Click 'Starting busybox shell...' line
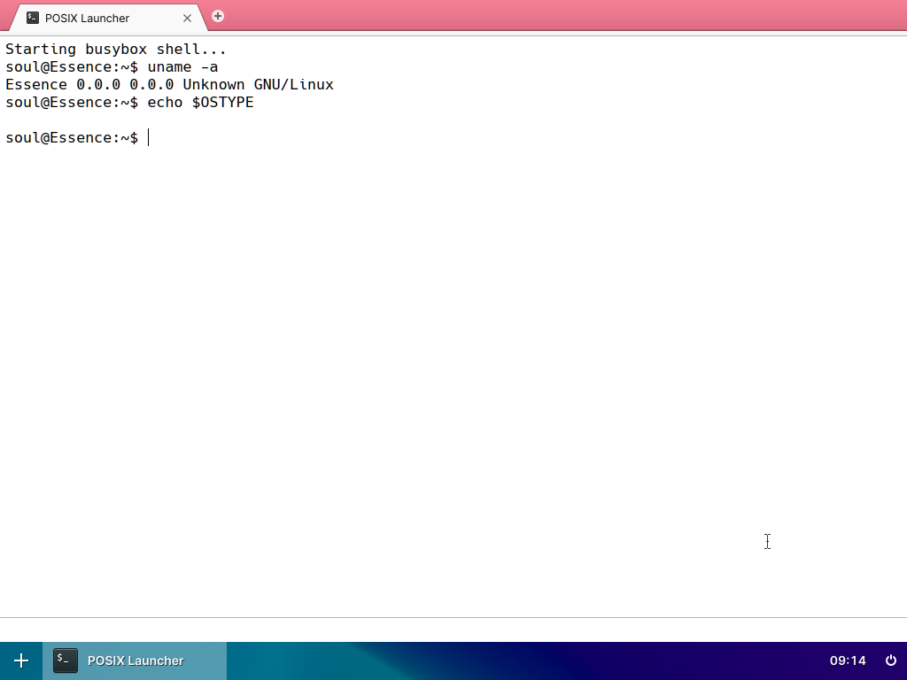 point(116,50)
